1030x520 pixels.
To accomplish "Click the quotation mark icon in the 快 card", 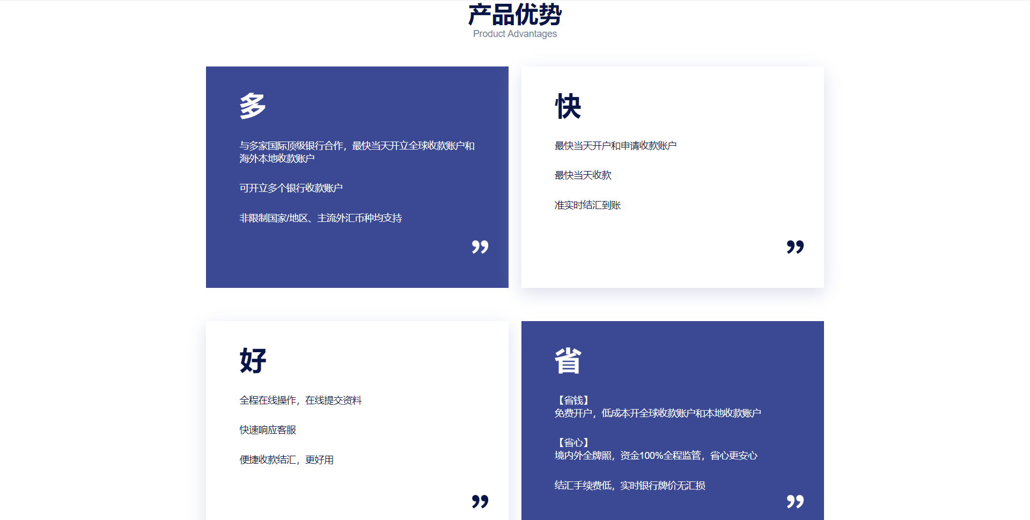I will (796, 247).
